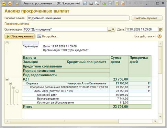Select the Основной долг row
Screen dimensions: 167x128
(66, 95)
